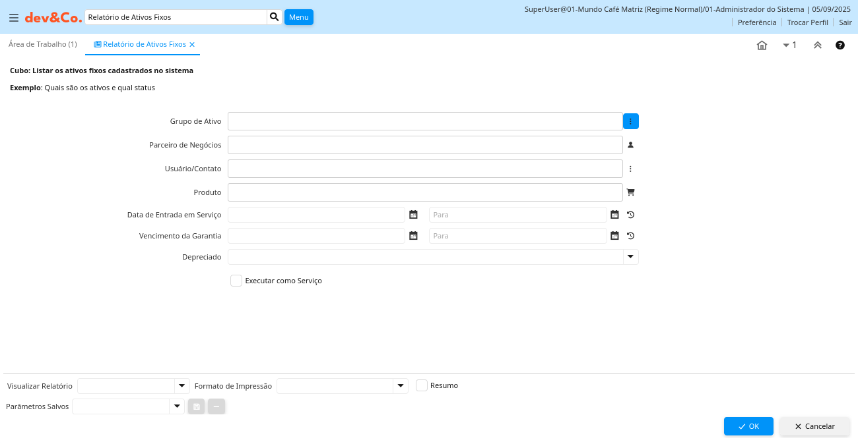Image resolution: width=858 pixels, height=444 pixels.
Task: Open the hamburger main menu
Action: tap(14, 18)
